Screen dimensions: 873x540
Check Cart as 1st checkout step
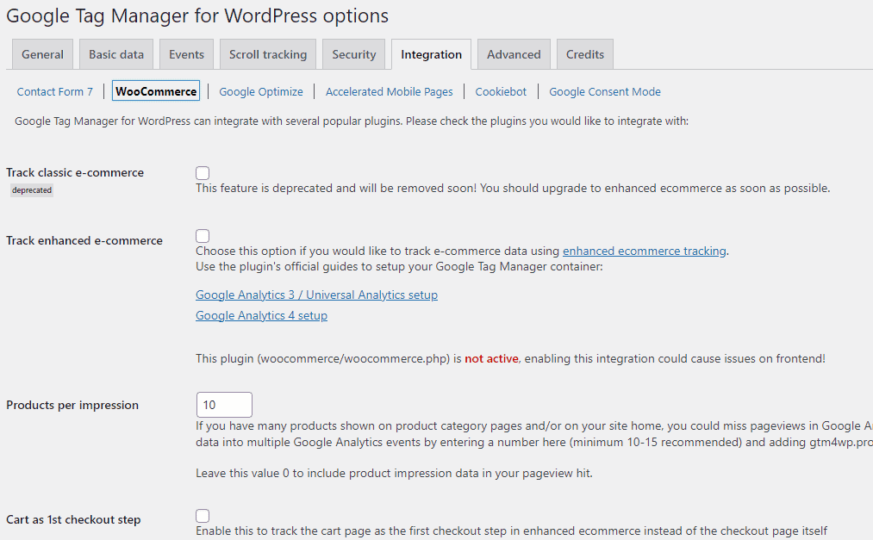pyautogui.click(x=203, y=516)
